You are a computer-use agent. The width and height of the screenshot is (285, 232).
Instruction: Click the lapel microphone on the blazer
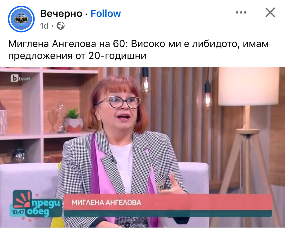tap(113, 159)
